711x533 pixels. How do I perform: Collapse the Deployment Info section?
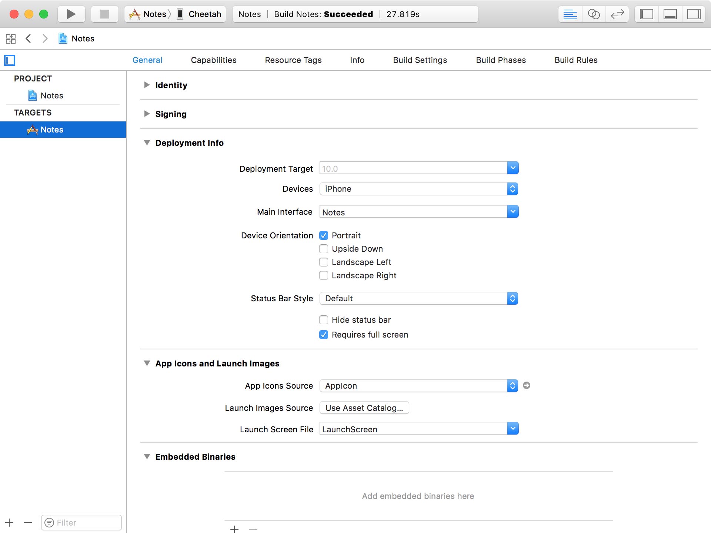pyautogui.click(x=147, y=143)
